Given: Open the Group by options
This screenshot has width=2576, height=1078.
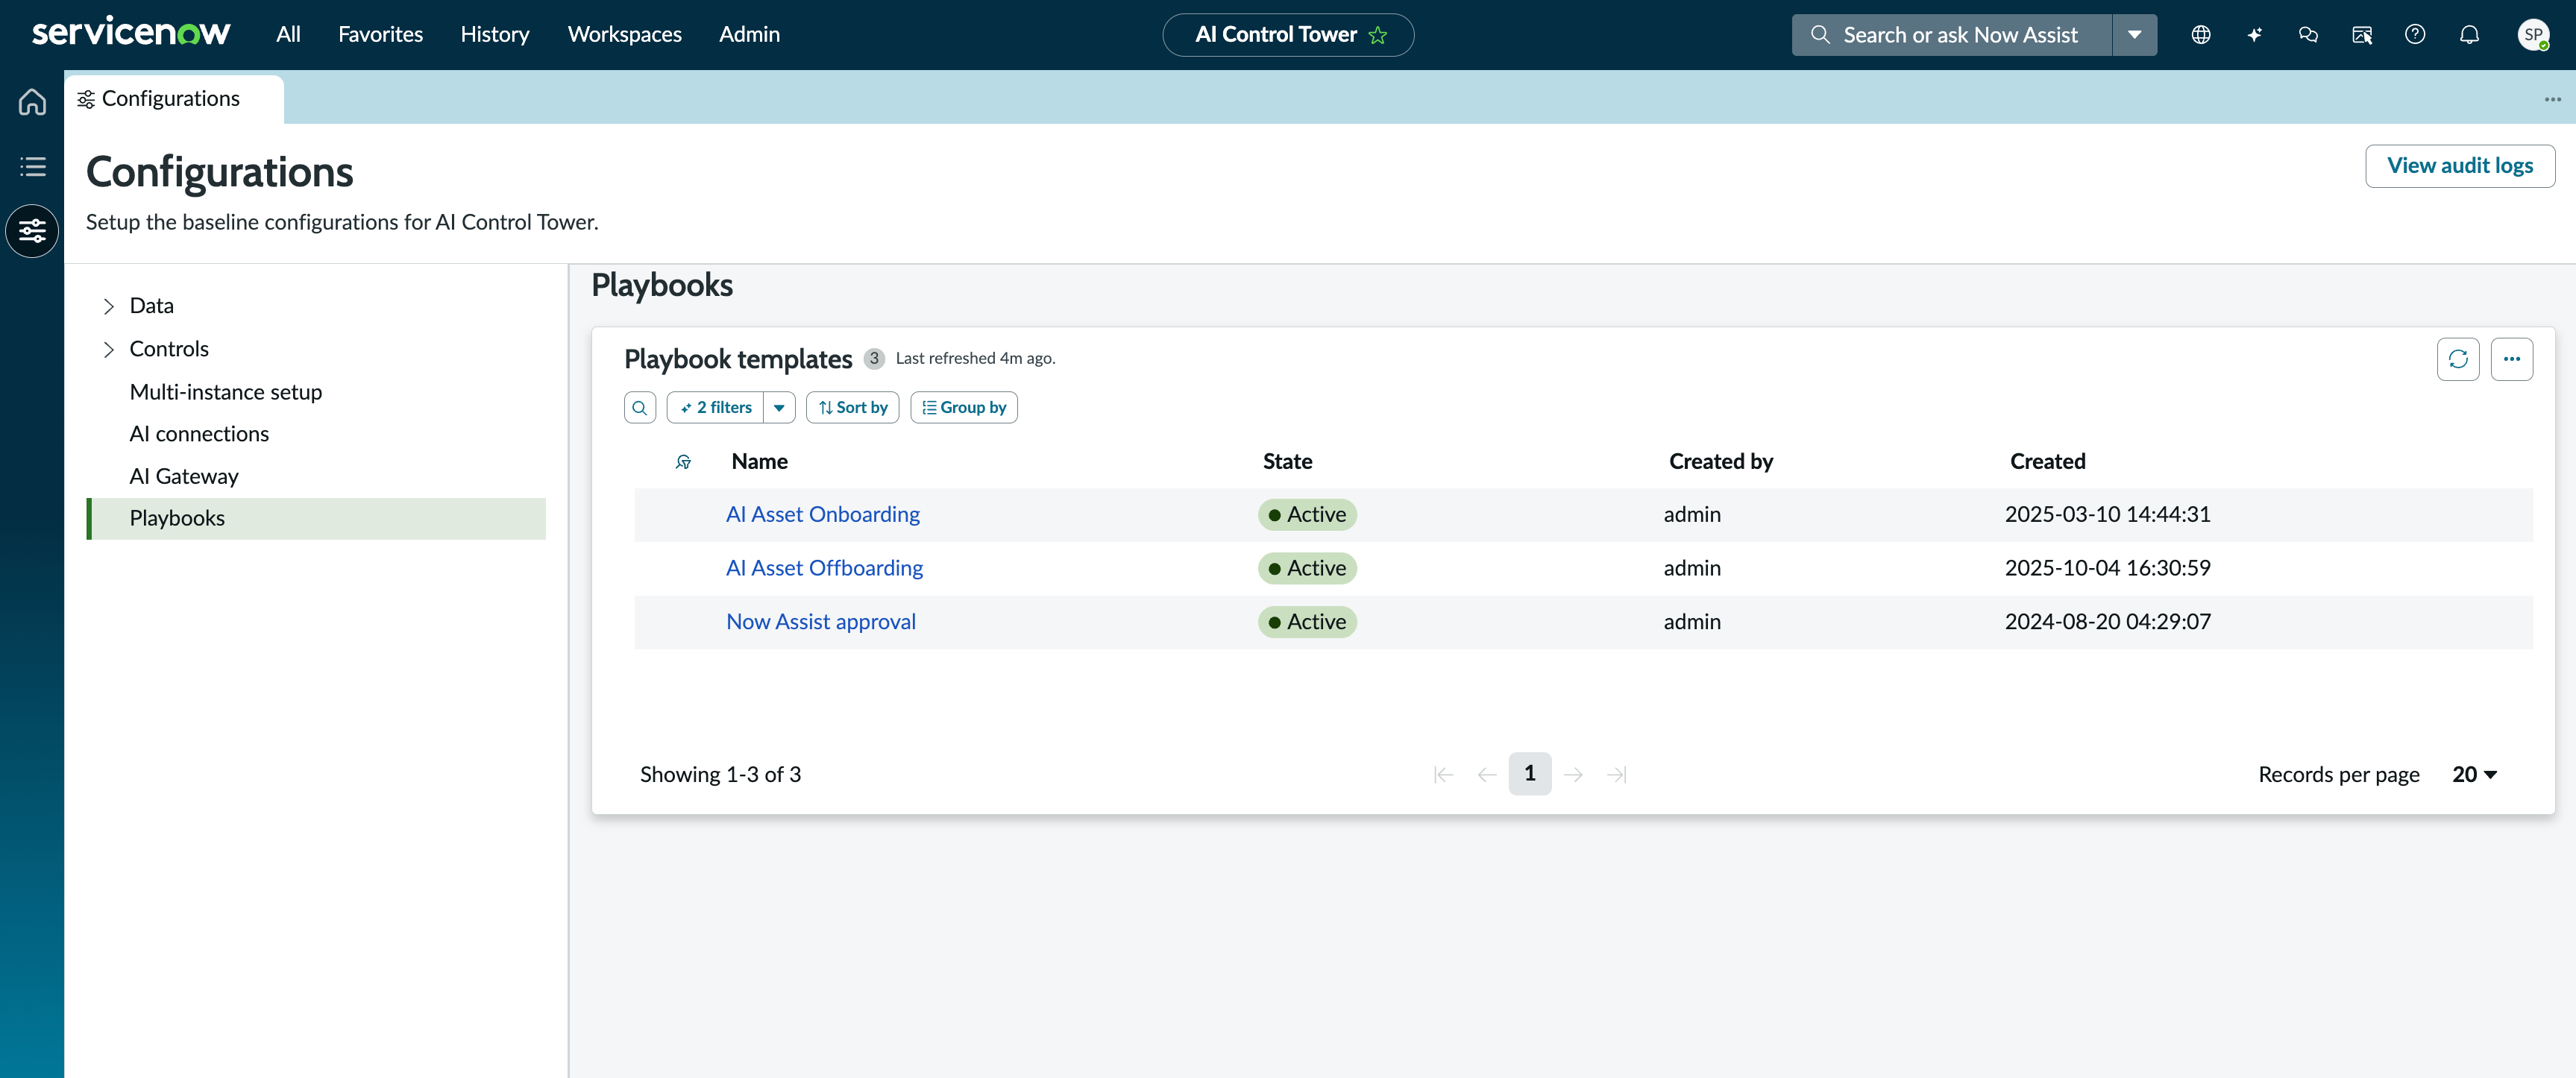Looking at the screenshot, I should (964, 408).
